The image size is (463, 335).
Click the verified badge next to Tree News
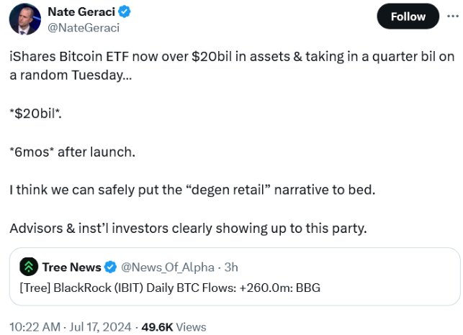pos(111,267)
